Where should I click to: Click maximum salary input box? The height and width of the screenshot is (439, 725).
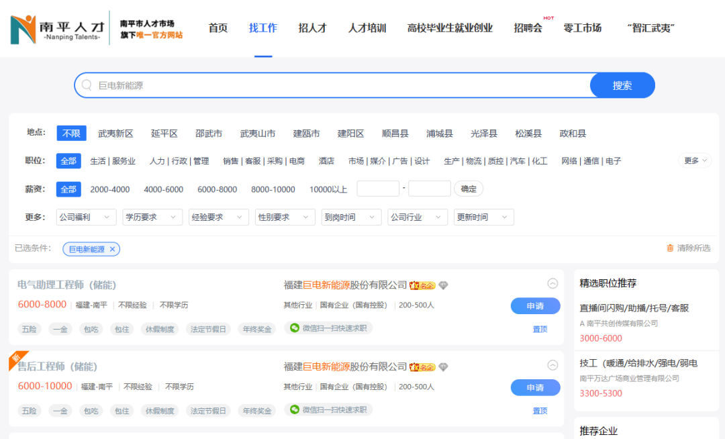430,189
